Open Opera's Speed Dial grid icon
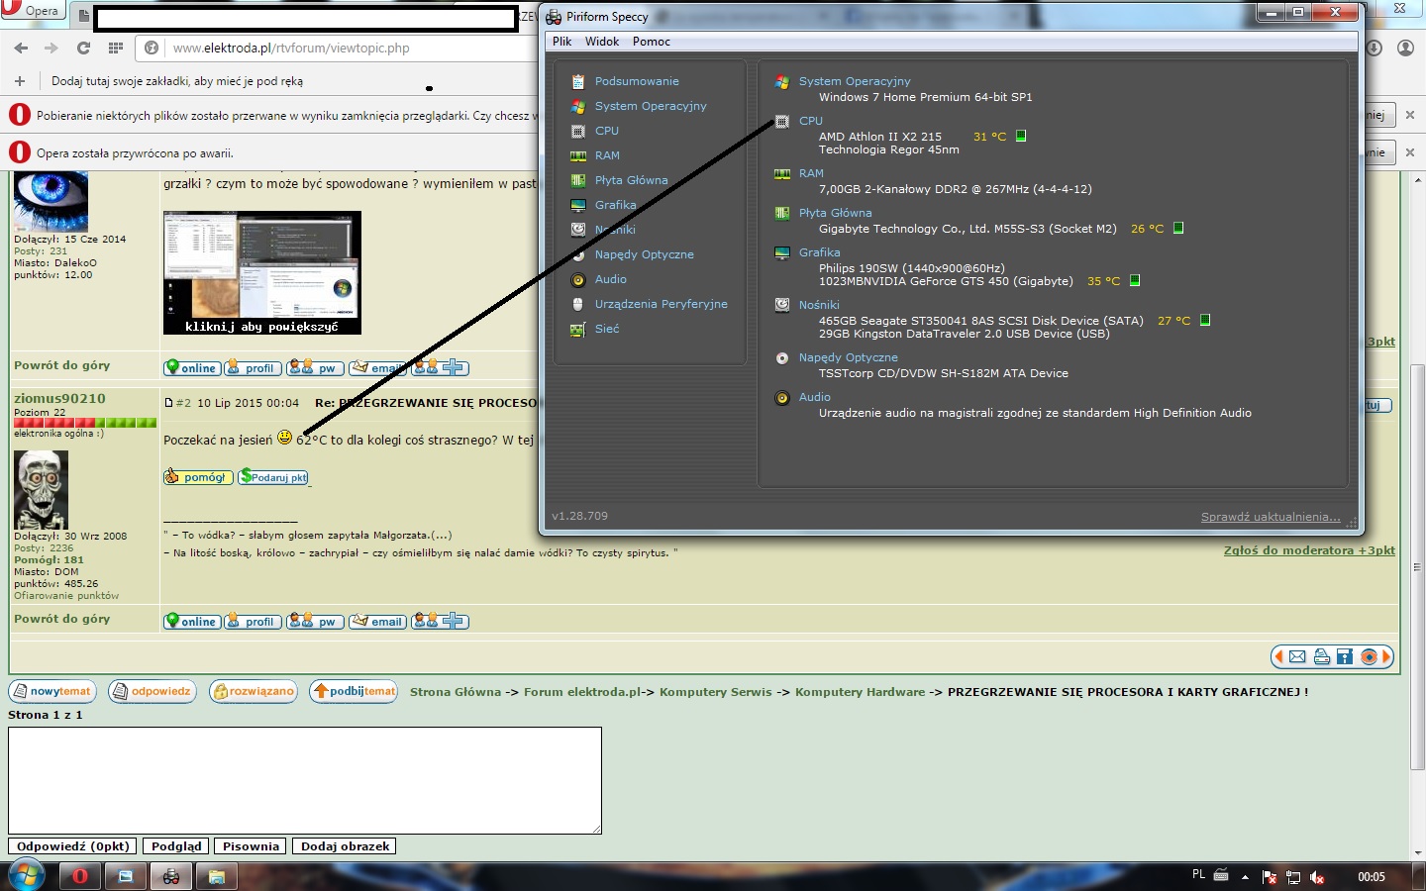 pos(116,48)
